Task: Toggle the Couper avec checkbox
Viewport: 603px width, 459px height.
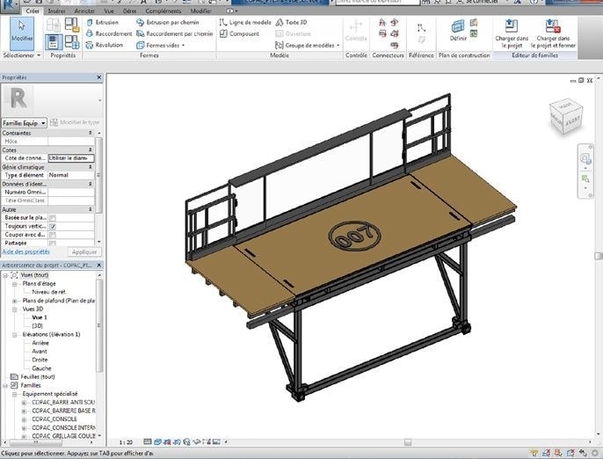Action: click(53, 235)
